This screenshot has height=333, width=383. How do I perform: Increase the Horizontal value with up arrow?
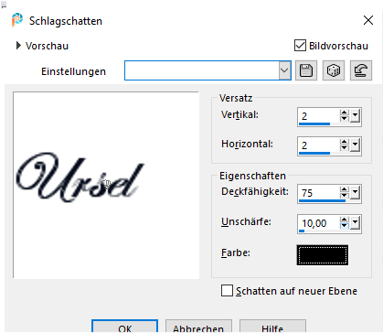pyautogui.click(x=345, y=142)
